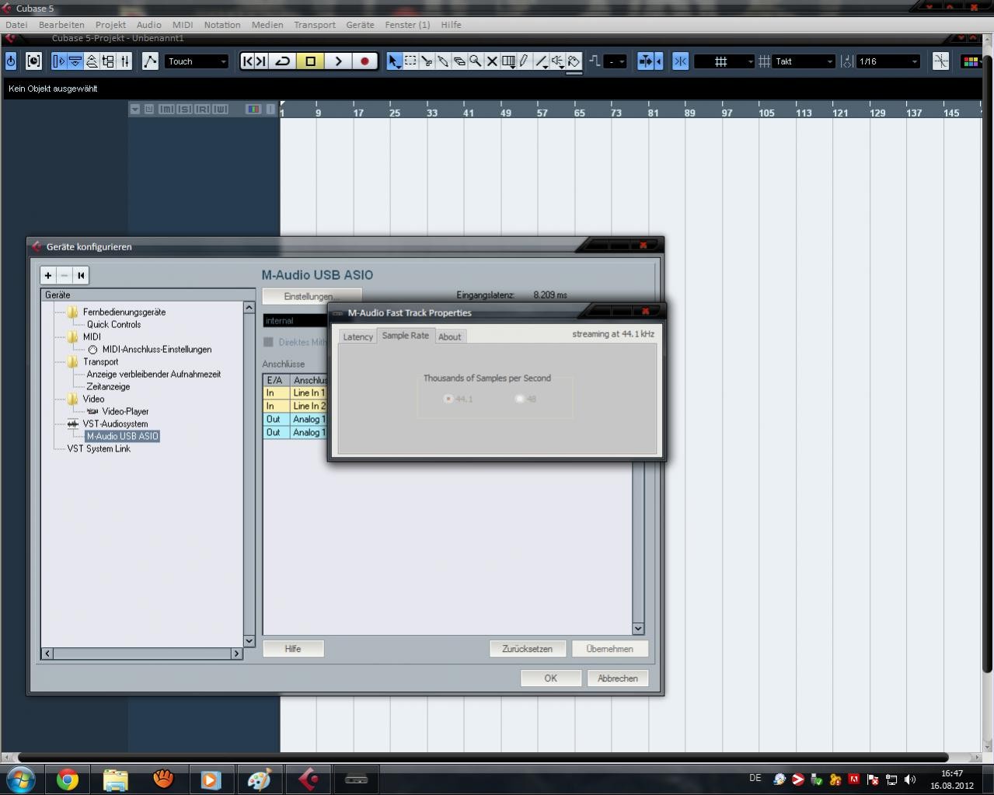Select the pencil draw tool

(525, 61)
